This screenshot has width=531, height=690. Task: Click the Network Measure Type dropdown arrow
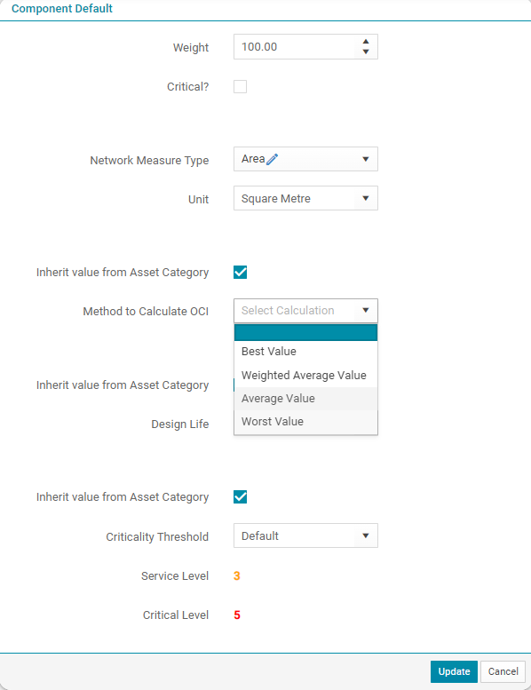click(366, 159)
